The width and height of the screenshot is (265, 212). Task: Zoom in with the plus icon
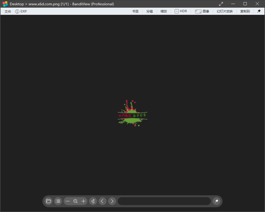pyautogui.click(x=83, y=201)
